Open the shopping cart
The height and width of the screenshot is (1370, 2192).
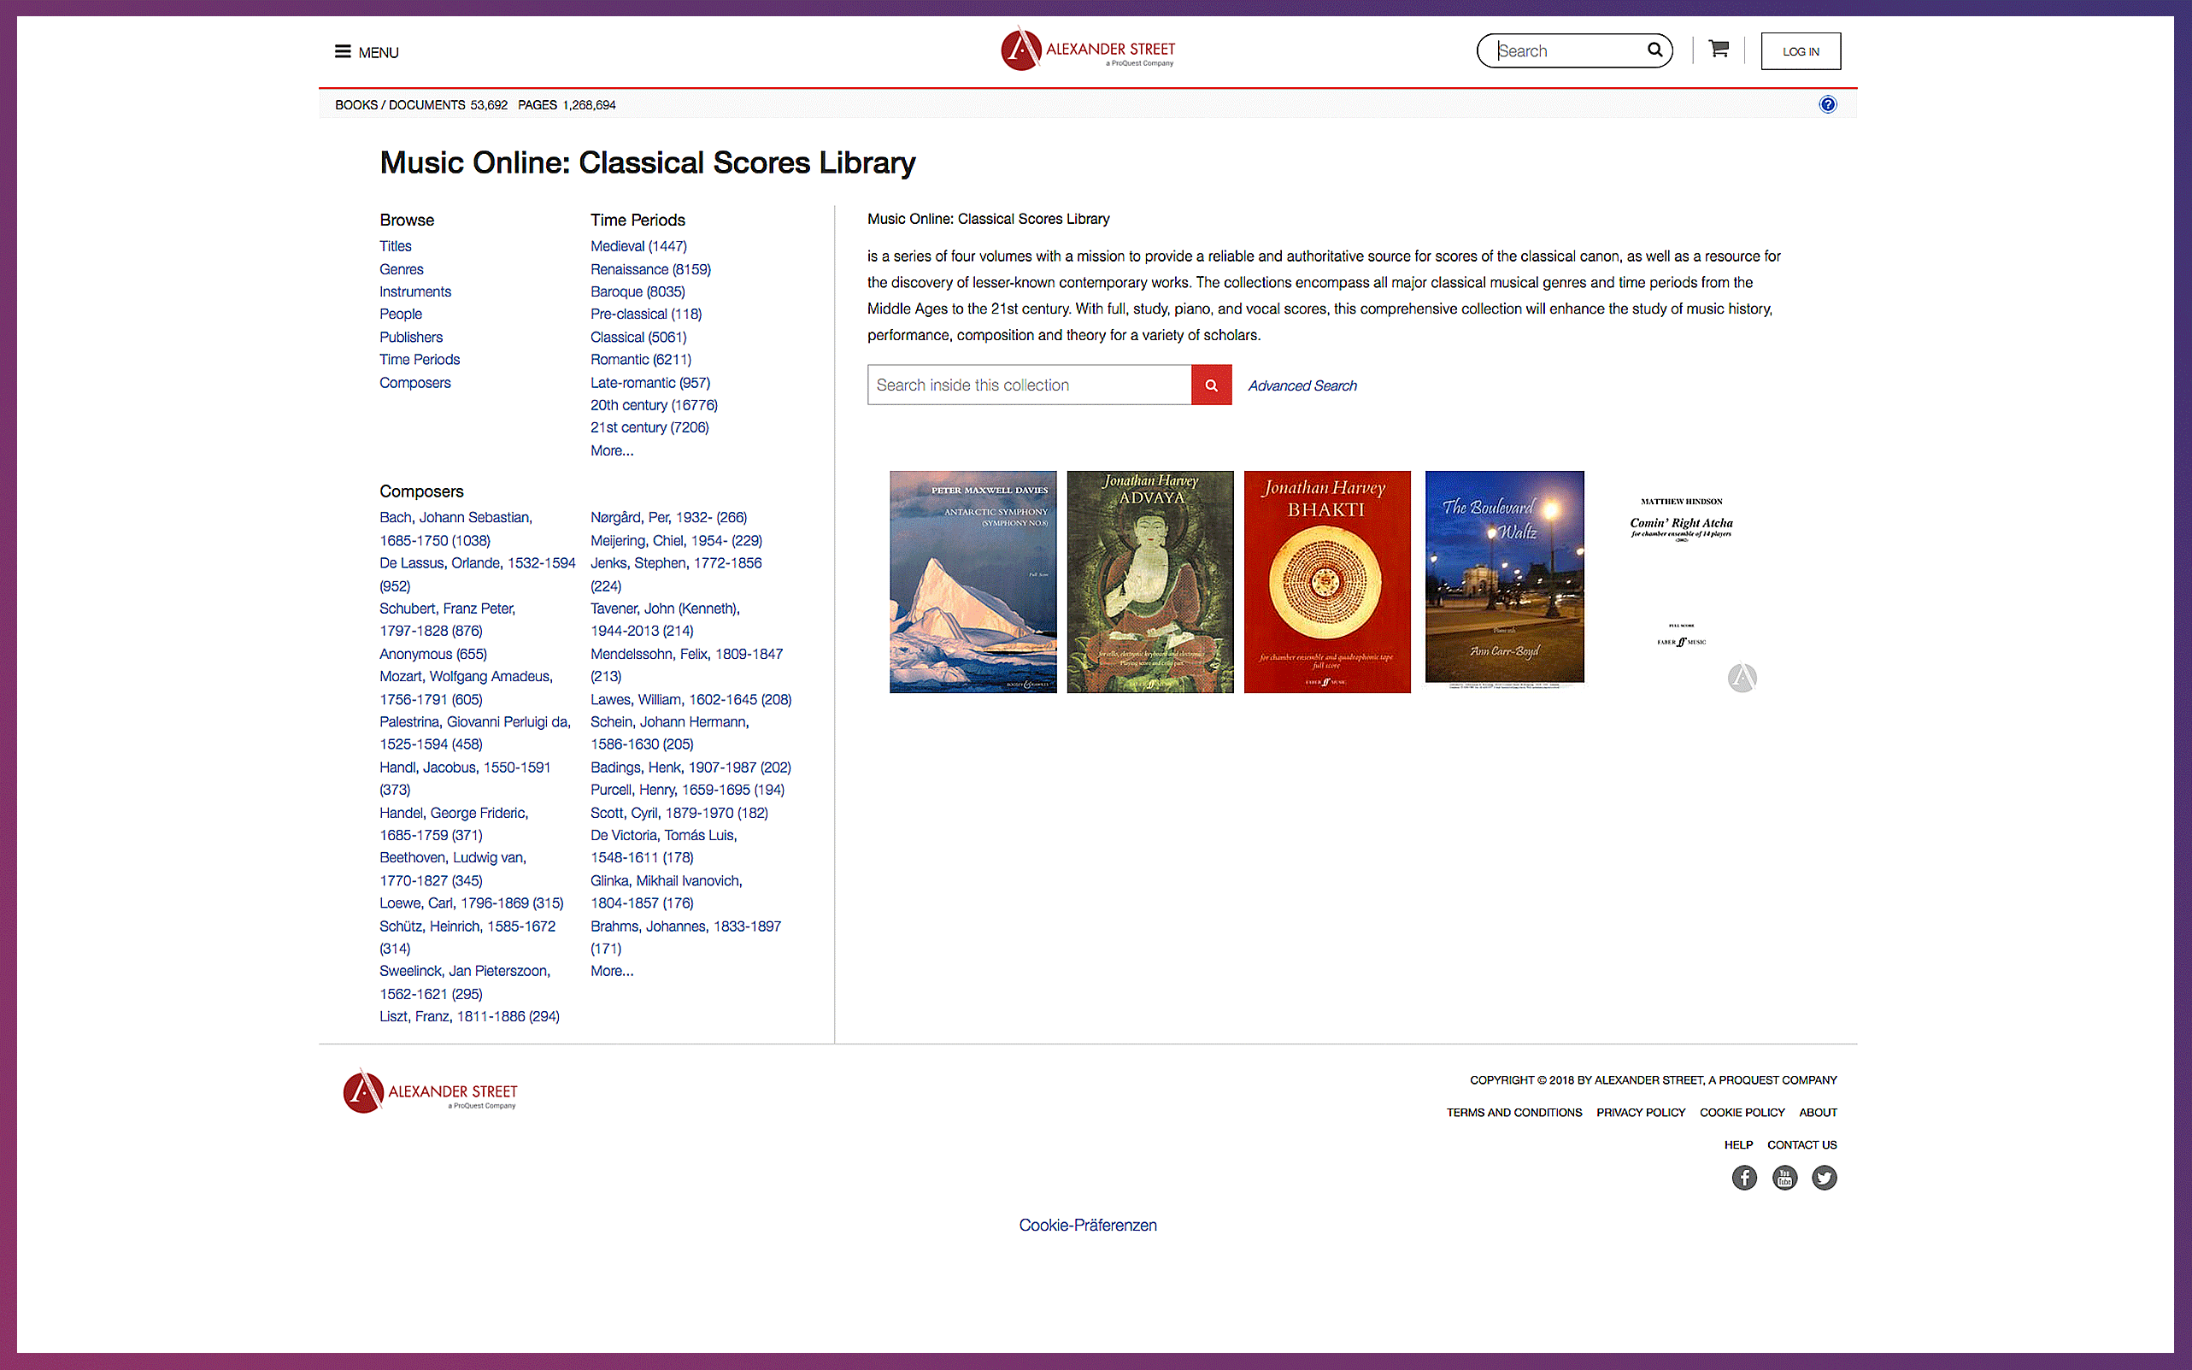pos(1719,50)
